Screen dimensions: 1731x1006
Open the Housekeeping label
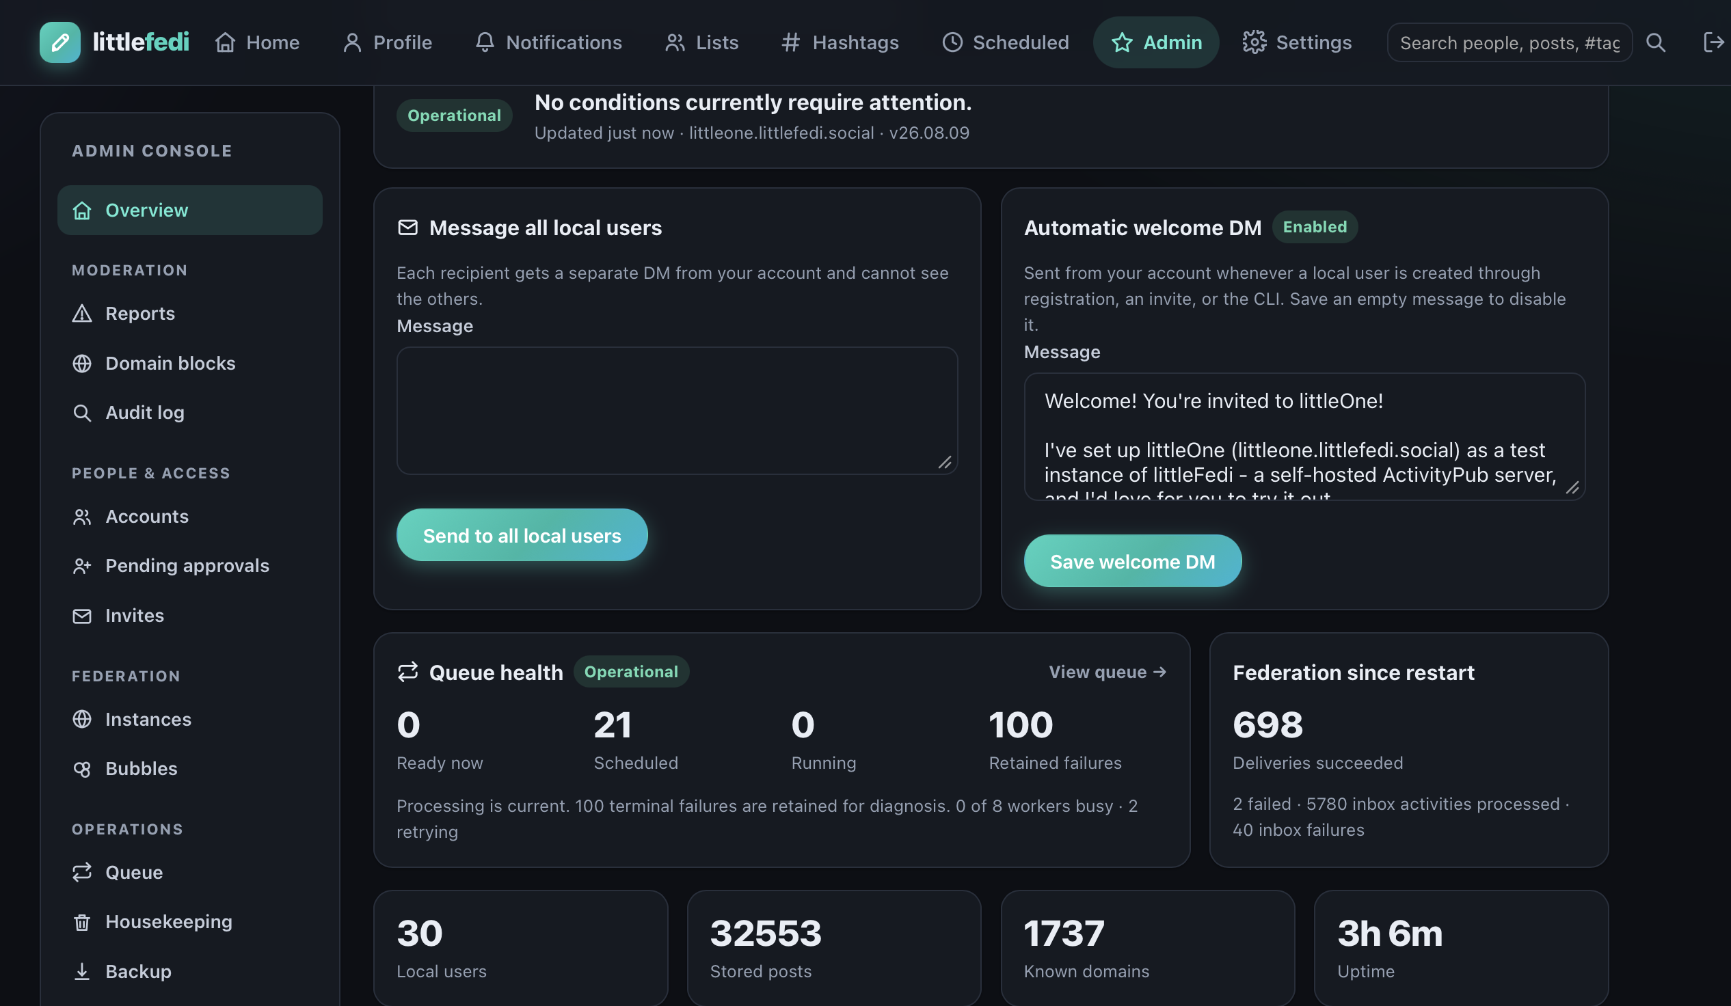(169, 922)
